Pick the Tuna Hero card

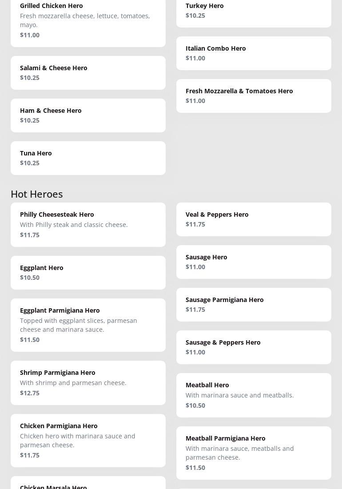pyautogui.click(x=88, y=158)
